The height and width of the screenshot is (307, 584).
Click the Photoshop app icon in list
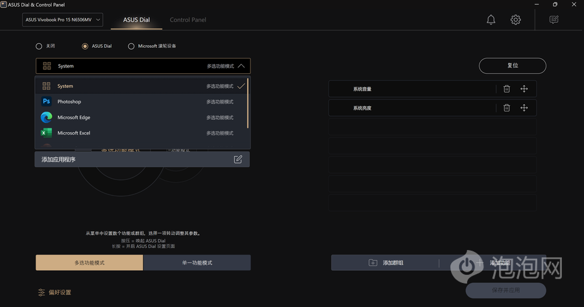[46, 102]
